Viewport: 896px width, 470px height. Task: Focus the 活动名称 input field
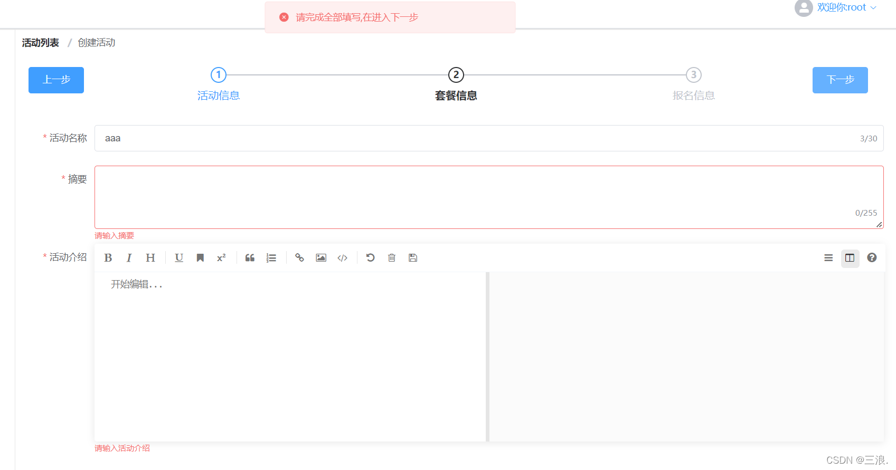(x=489, y=138)
